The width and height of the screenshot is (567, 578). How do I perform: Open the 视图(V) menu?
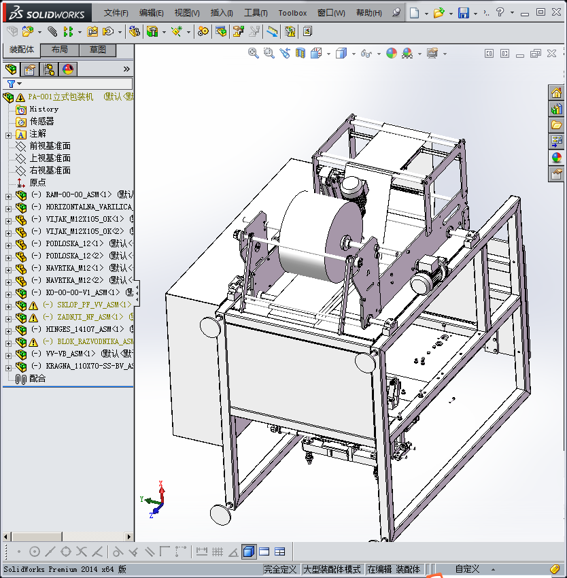187,13
